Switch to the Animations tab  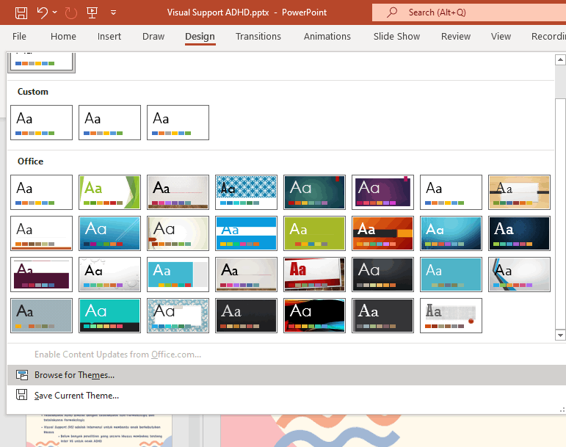tap(327, 37)
